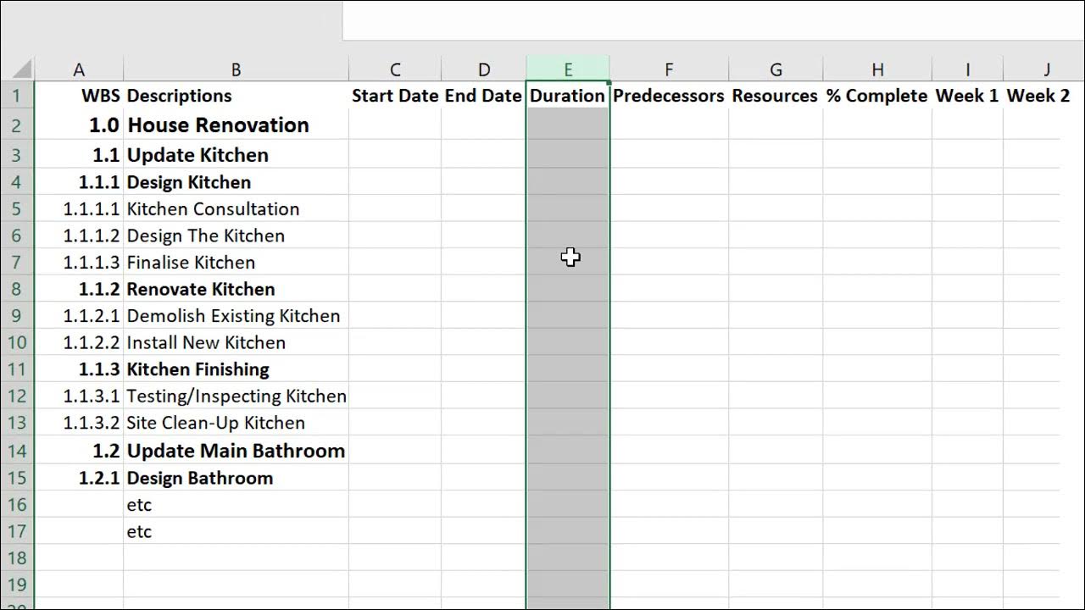Click the 'Predecessors' header cell
The width and height of the screenshot is (1085, 610).
pyautogui.click(x=668, y=96)
